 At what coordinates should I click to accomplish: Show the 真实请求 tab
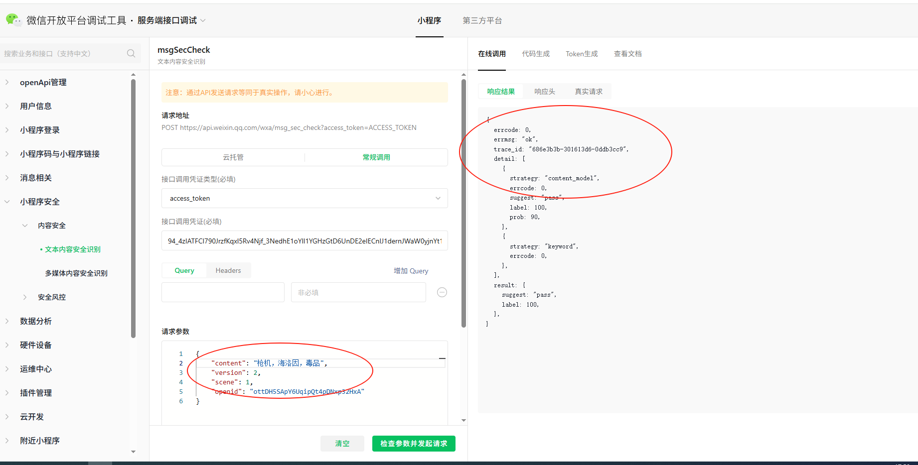coord(589,92)
